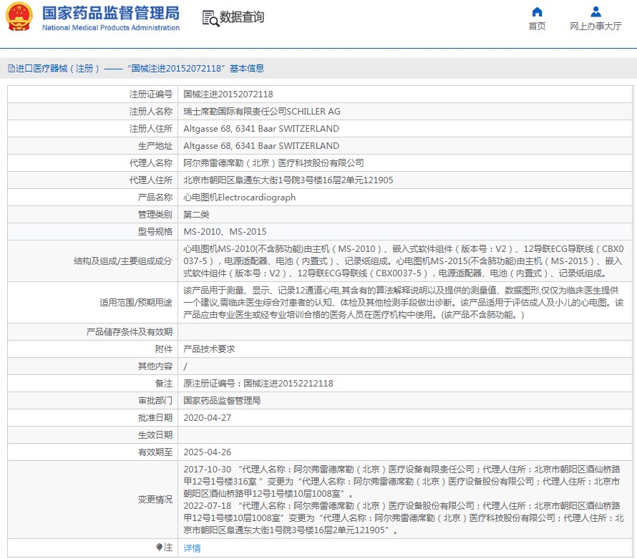Viewport: 637px width, 559px height.
Task: Click 审批部门 value 国家药品监督管理局
Action: 222,401
